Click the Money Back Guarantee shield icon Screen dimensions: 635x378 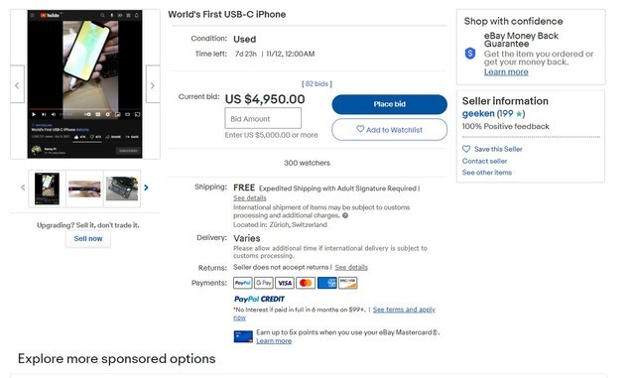pyautogui.click(x=470, y=53)
